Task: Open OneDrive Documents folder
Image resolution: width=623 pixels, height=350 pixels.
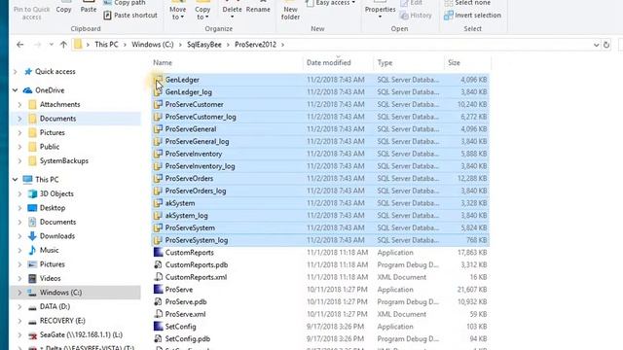Action: (57, 119)
